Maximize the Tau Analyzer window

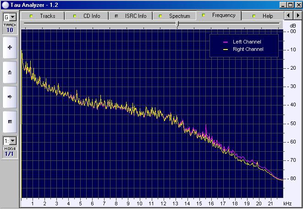(x=290, y=5)
